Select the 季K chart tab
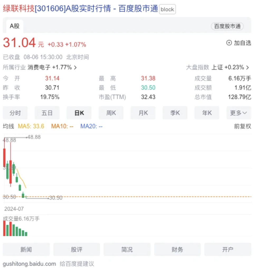The width and height of the screenshot is (258, 268). tap(175, 113)
